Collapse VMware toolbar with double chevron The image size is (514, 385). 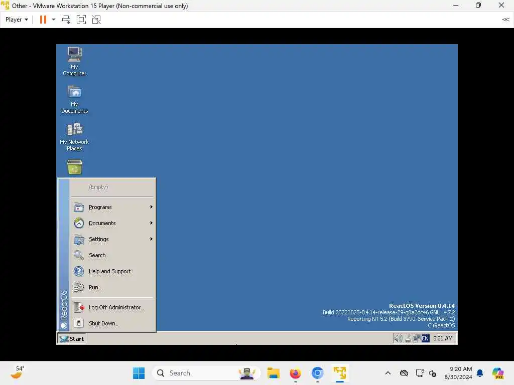tap(505, 20)
